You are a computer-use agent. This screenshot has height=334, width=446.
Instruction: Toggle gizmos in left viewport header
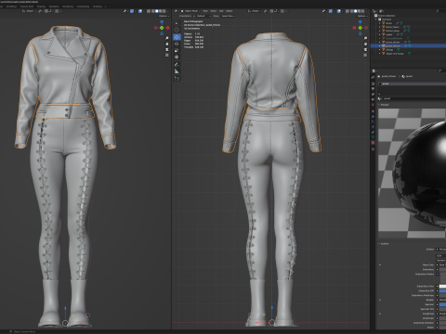click(132, 11)
